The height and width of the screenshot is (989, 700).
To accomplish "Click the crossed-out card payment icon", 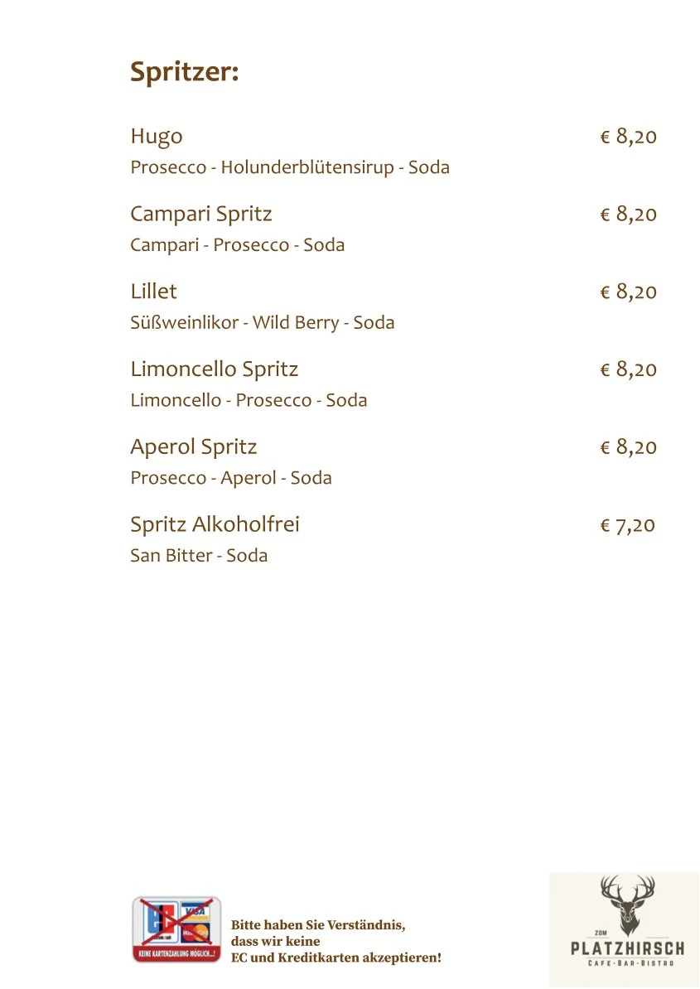I will click(x=176, y=929).
